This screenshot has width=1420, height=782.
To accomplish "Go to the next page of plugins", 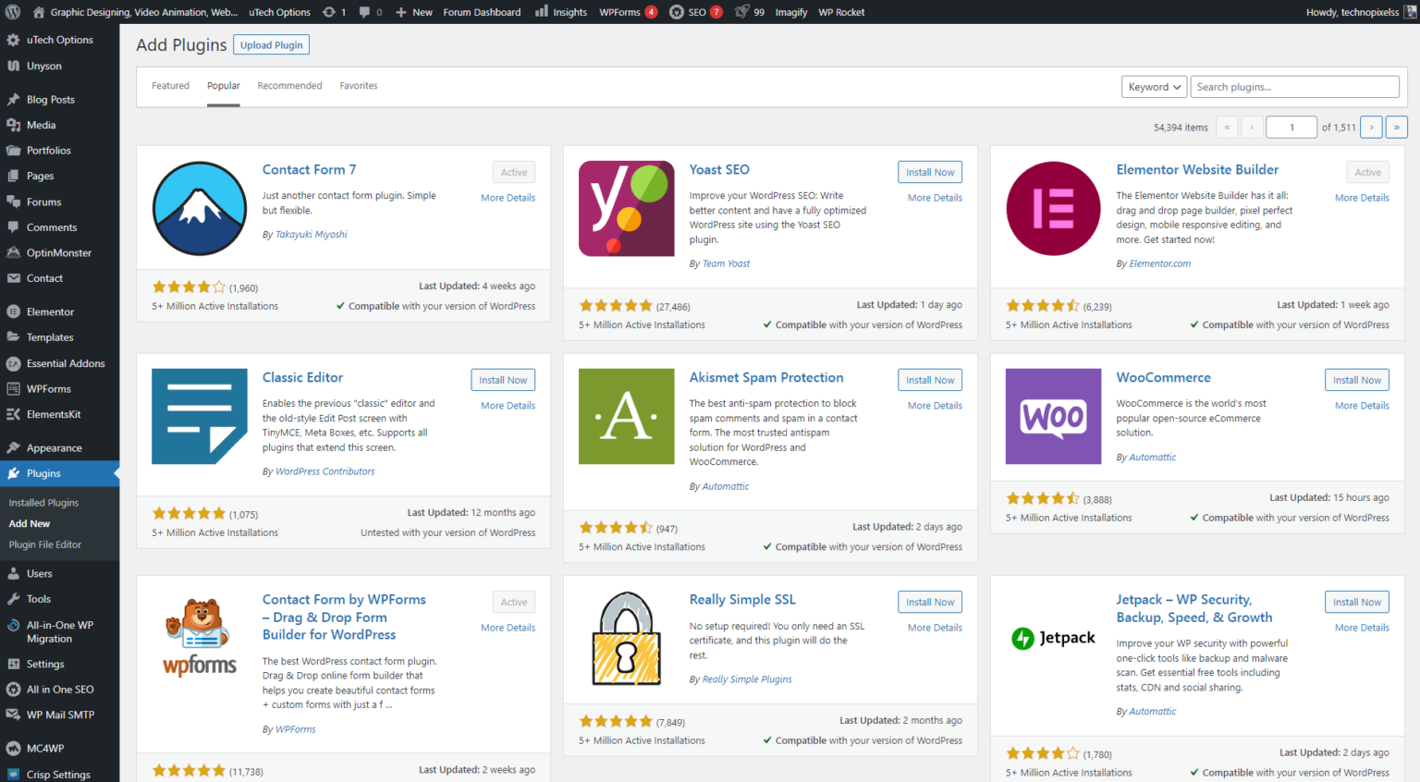I will pos(1370,127).
